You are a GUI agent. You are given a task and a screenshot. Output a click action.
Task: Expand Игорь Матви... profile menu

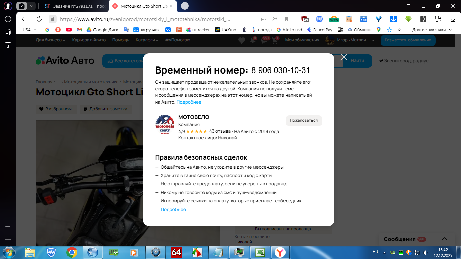[350, 40]
